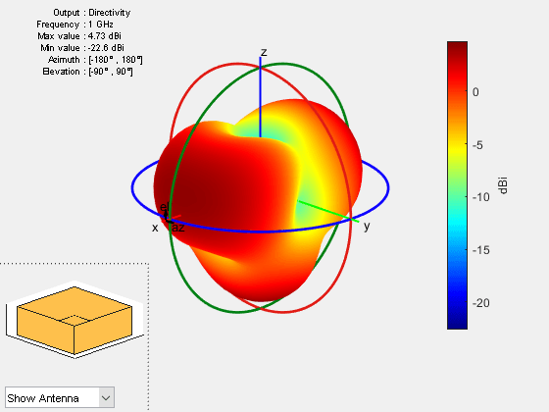Click the dBi colorbar gradient
This screenshot has height=412, width=549.
(x=457, y=185)
